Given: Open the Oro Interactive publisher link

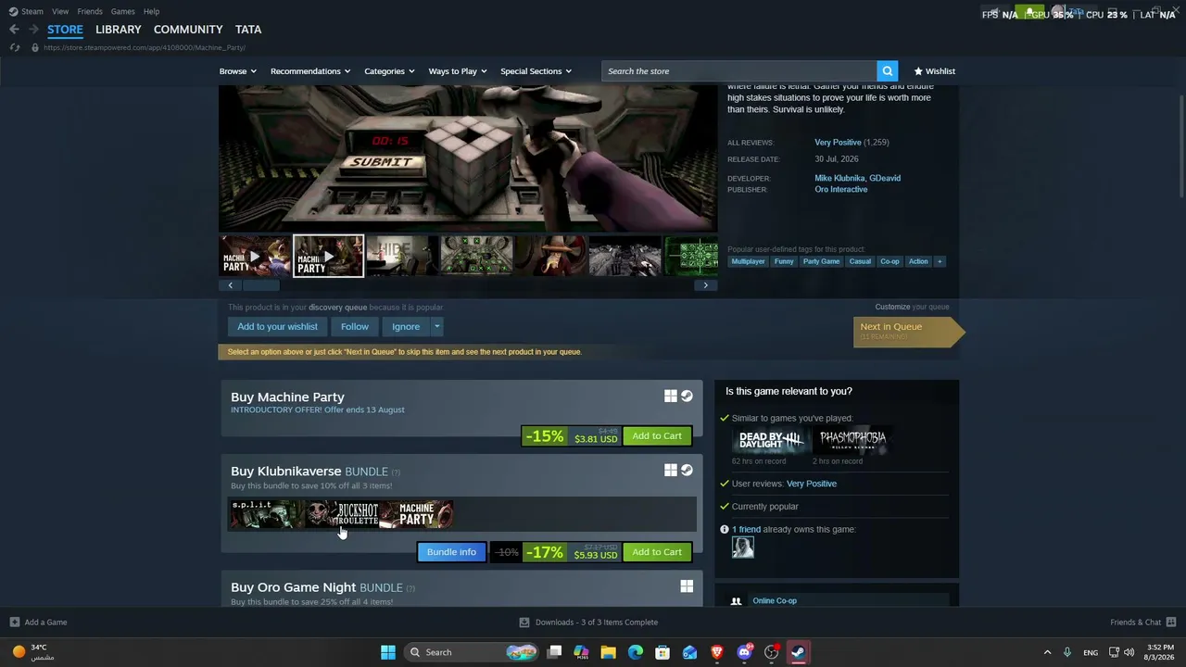Looking at the screenshot, I should tap(841, 190).
